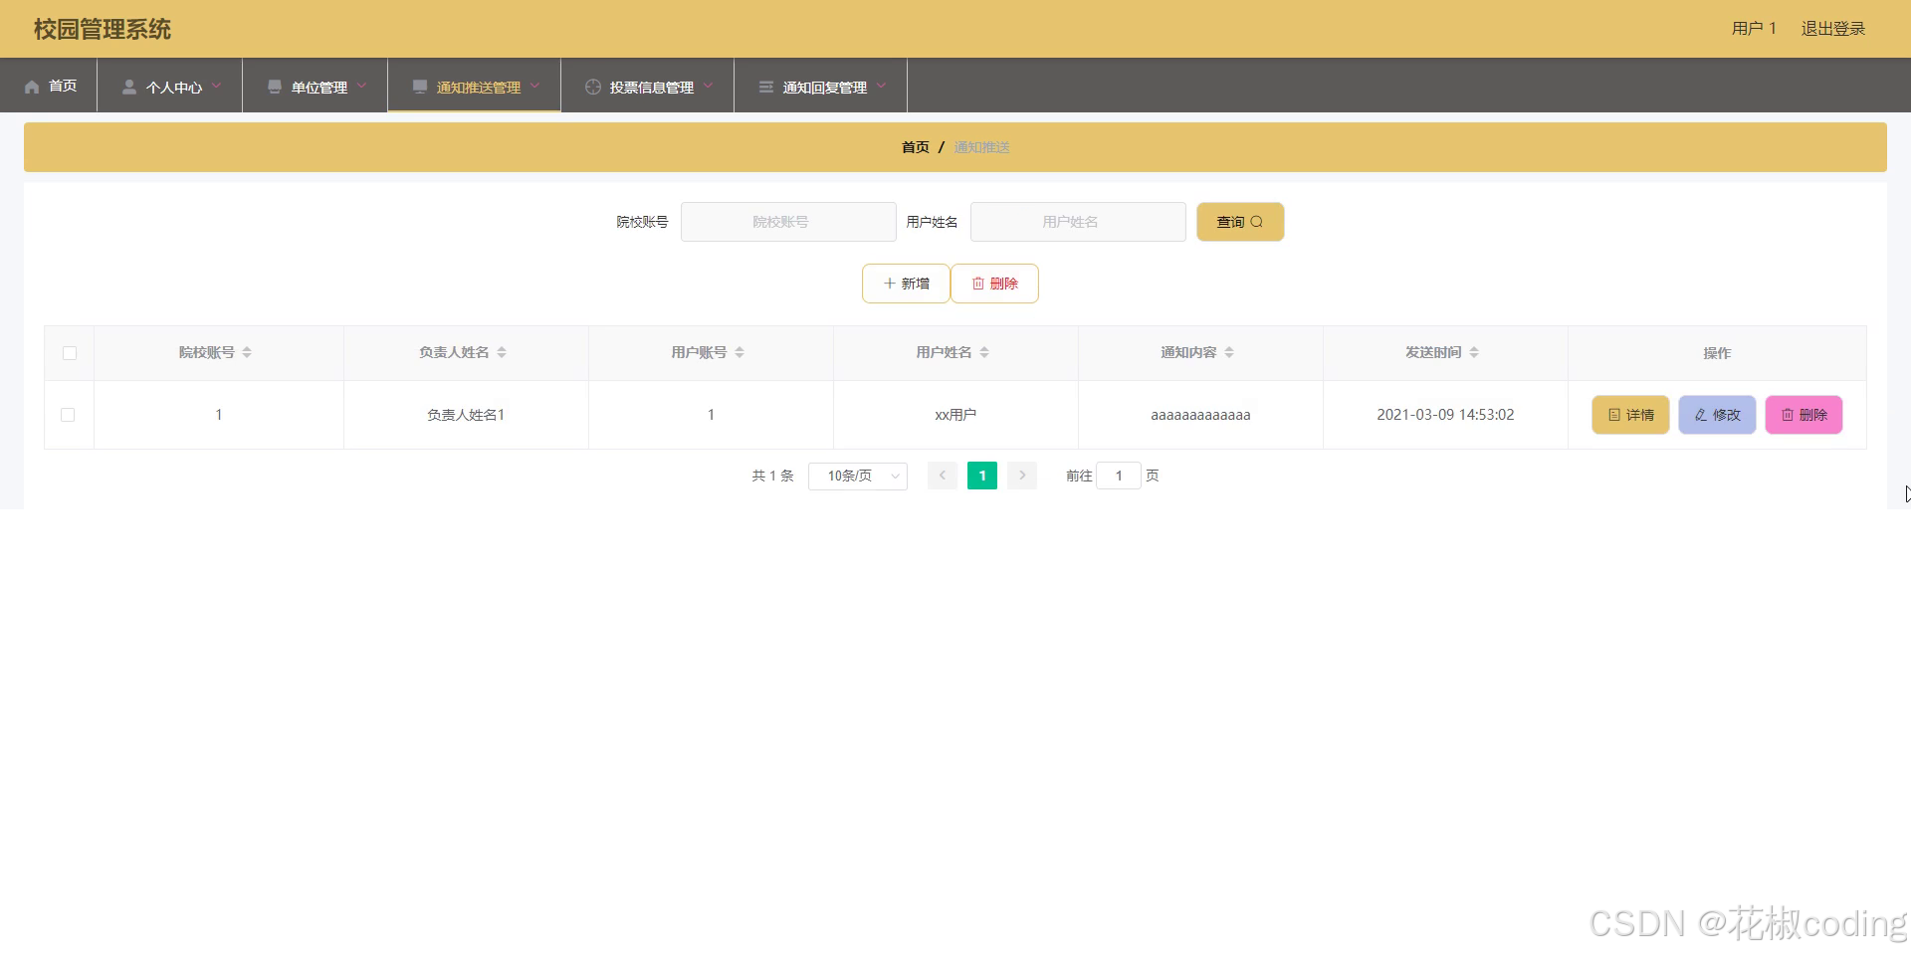Click the 通知内容 cell aaaaaaaaaaaaa
Viewport: 1911px width, 955px height.
(1200, 415)
